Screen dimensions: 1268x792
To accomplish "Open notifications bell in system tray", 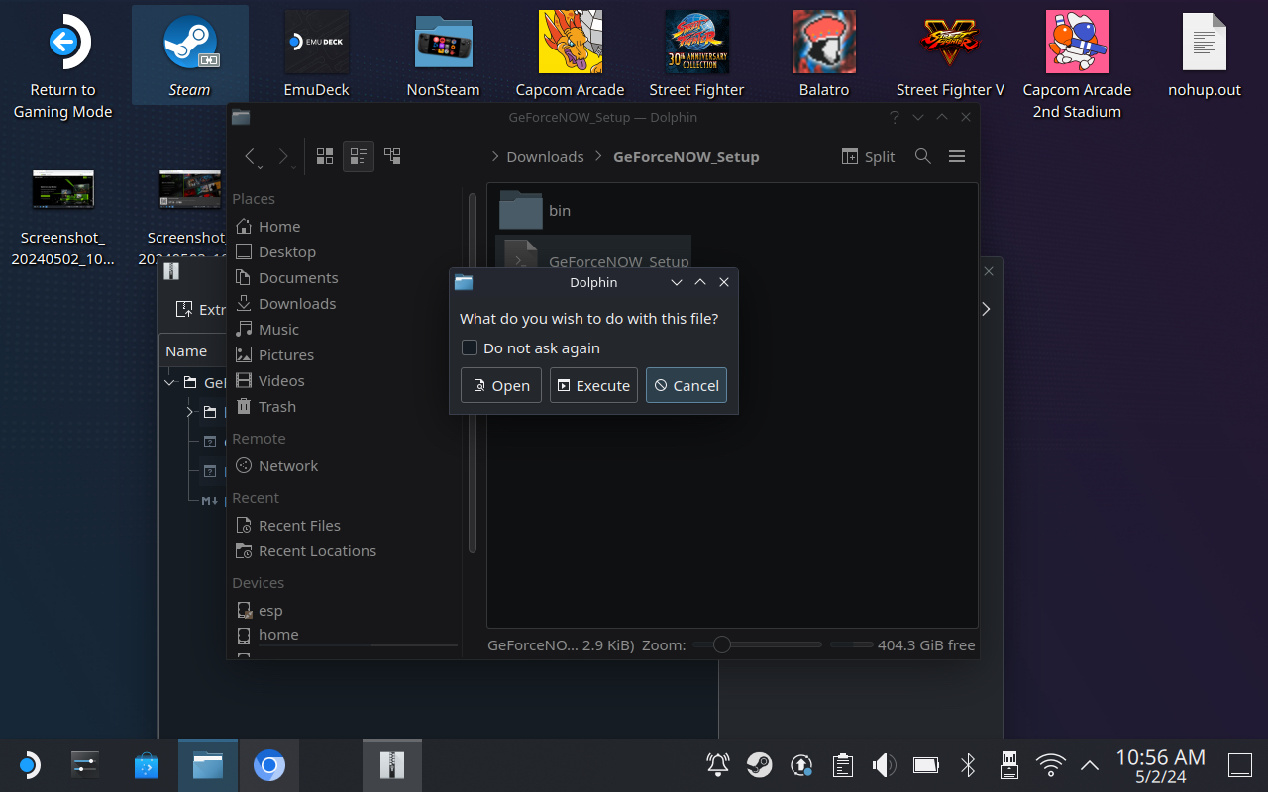I will [717, 765].
